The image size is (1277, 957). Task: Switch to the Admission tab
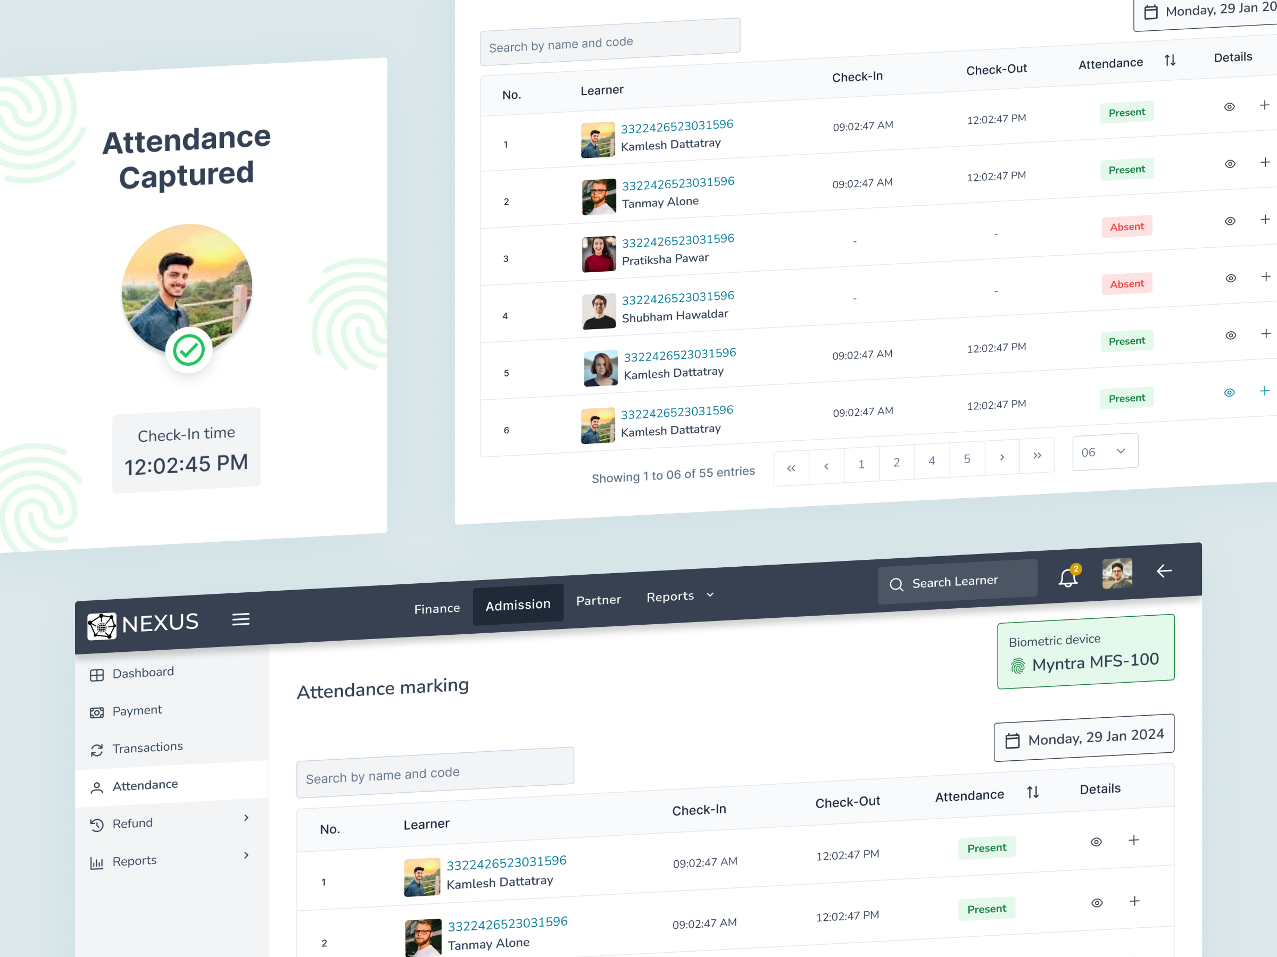(517, 605)
